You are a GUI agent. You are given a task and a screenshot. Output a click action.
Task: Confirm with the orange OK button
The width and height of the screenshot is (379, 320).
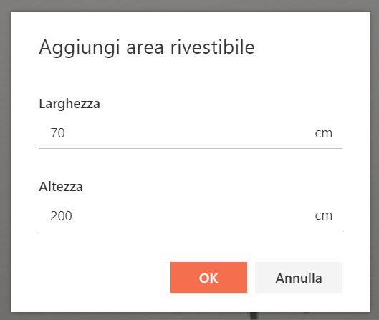click(x=208, y=277)
